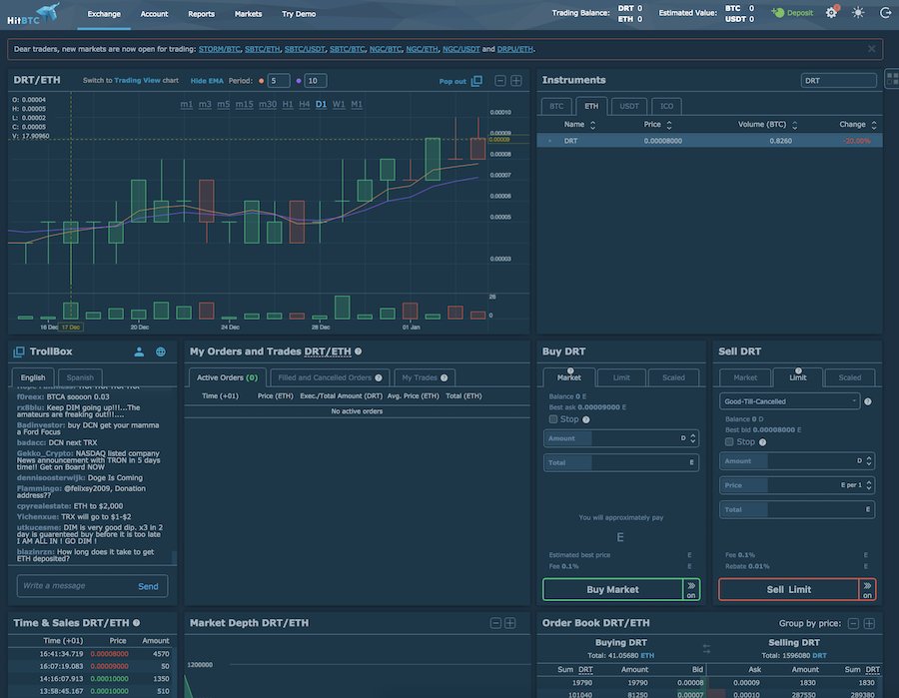899x698 pixels.
Task: Shrink Market Depth with minus icon
Action: (495, 623)
